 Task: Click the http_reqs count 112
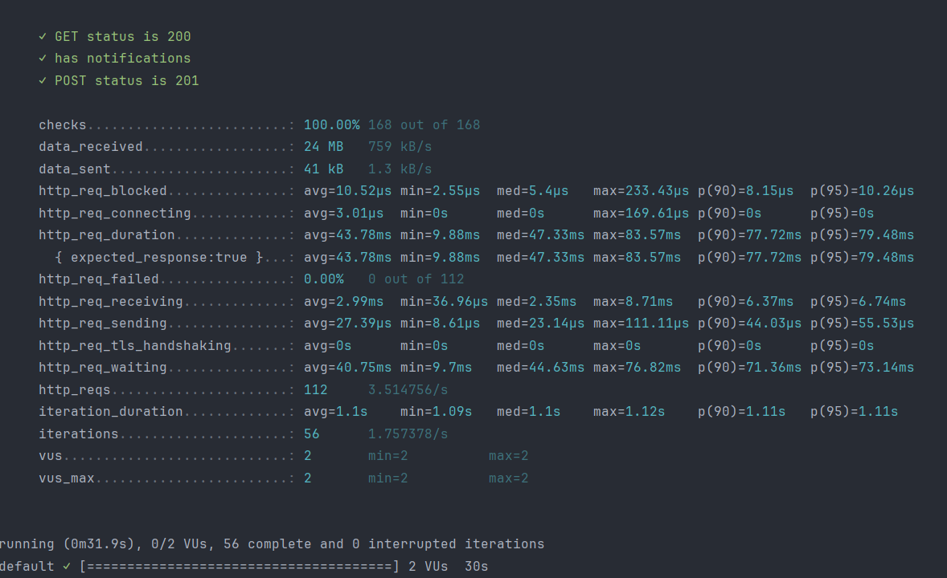pos(316,390)
